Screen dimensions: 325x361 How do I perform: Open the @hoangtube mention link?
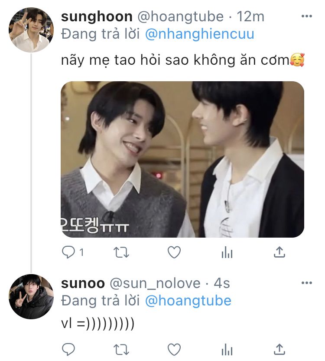click(x=188, y=301)
